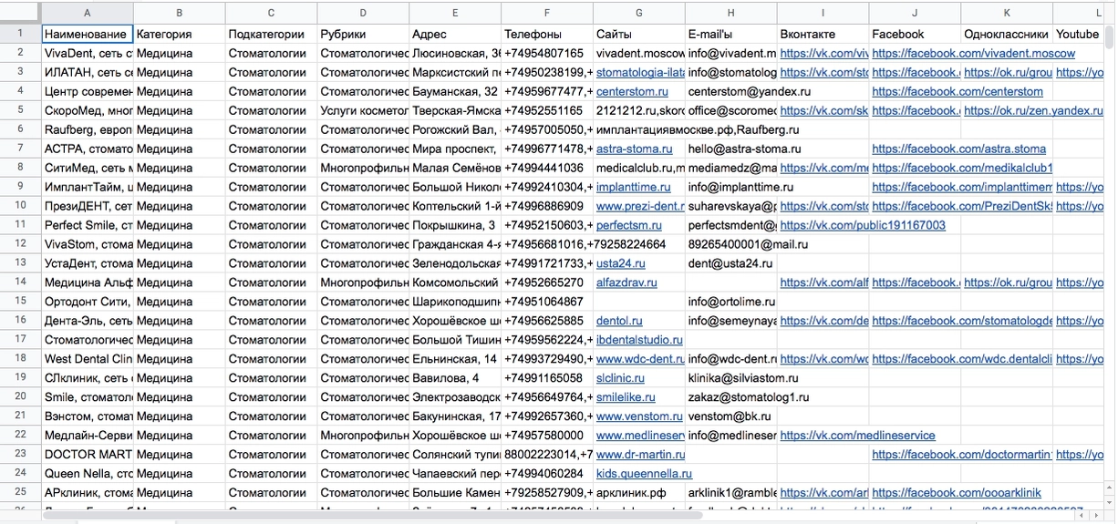Screen dimensions: 1118x524
Task: Select column F header
Action: [547, 13]
